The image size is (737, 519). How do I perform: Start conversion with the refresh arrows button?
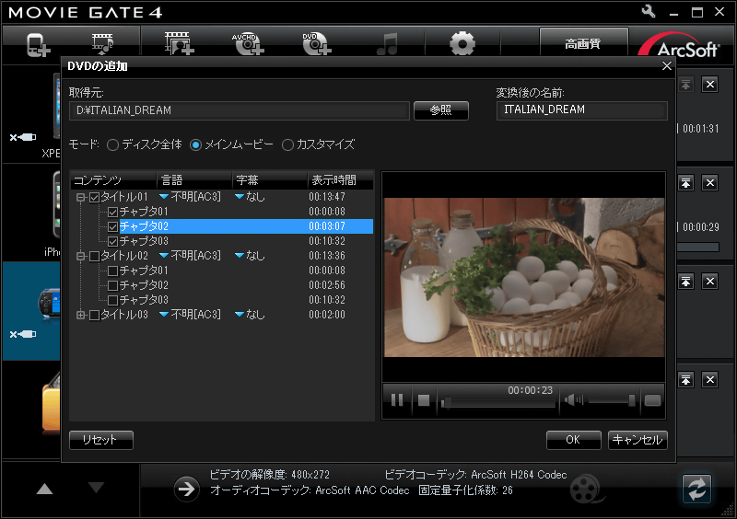coord(696,489)
